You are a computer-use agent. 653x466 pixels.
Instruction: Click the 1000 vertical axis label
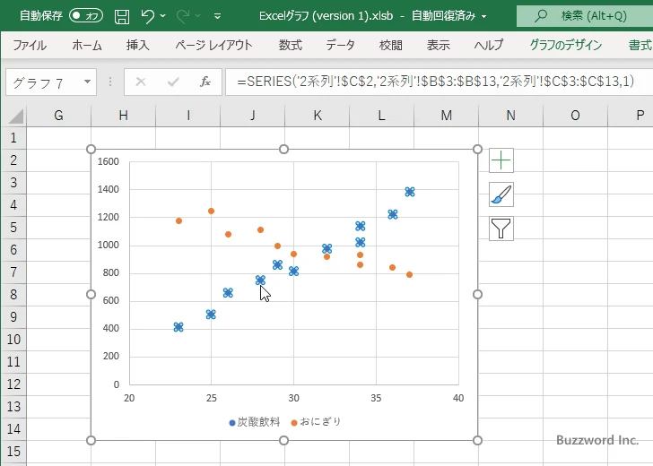click(x=109, y=245)
